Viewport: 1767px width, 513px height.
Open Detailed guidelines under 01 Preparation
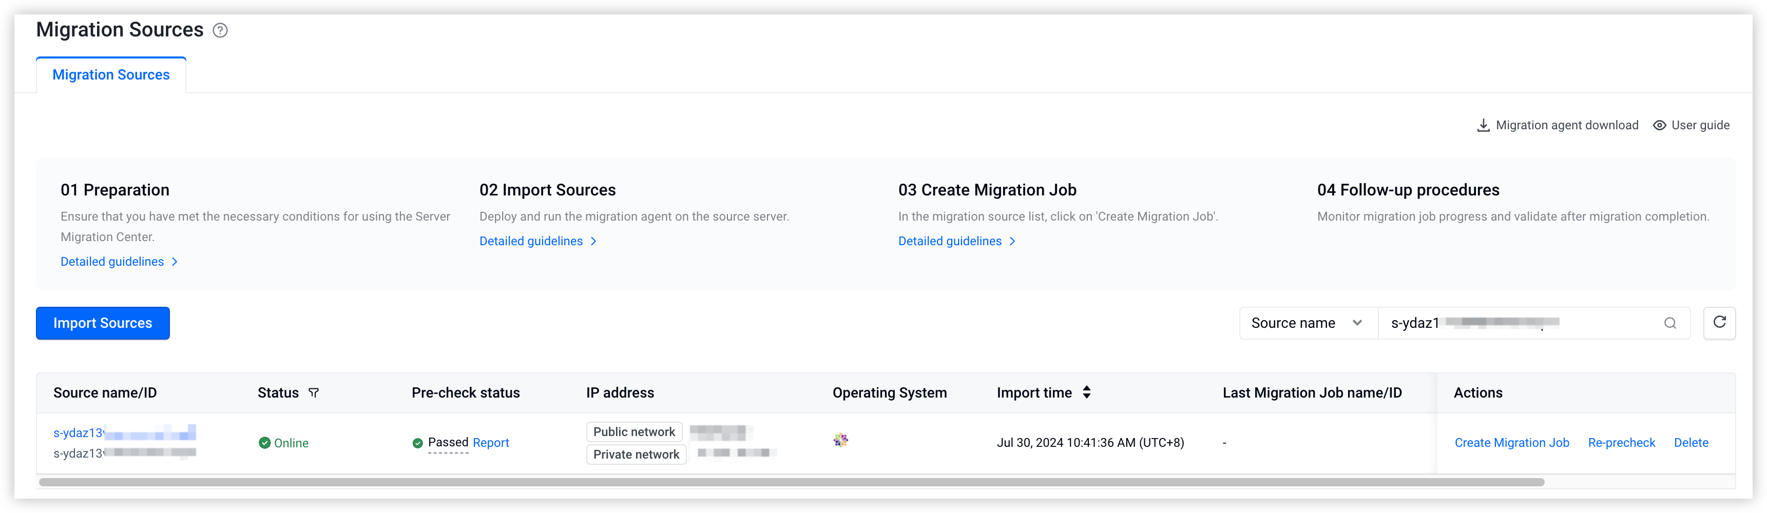tap(112, 261)
